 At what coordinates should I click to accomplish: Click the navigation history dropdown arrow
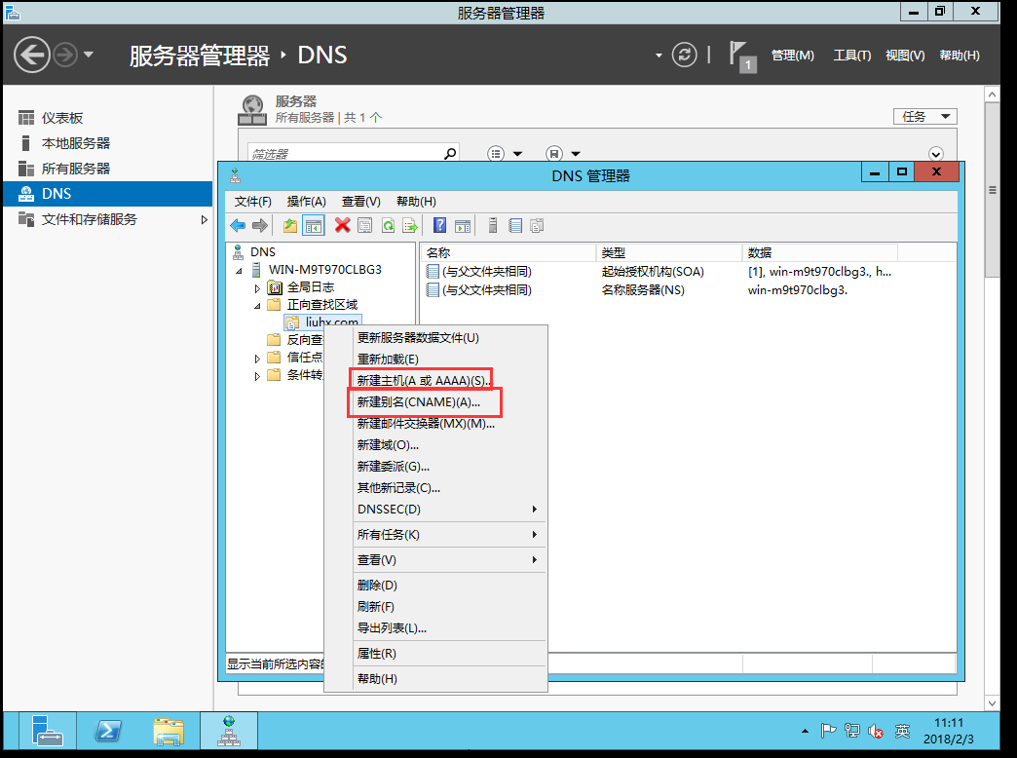pos(89,55)
